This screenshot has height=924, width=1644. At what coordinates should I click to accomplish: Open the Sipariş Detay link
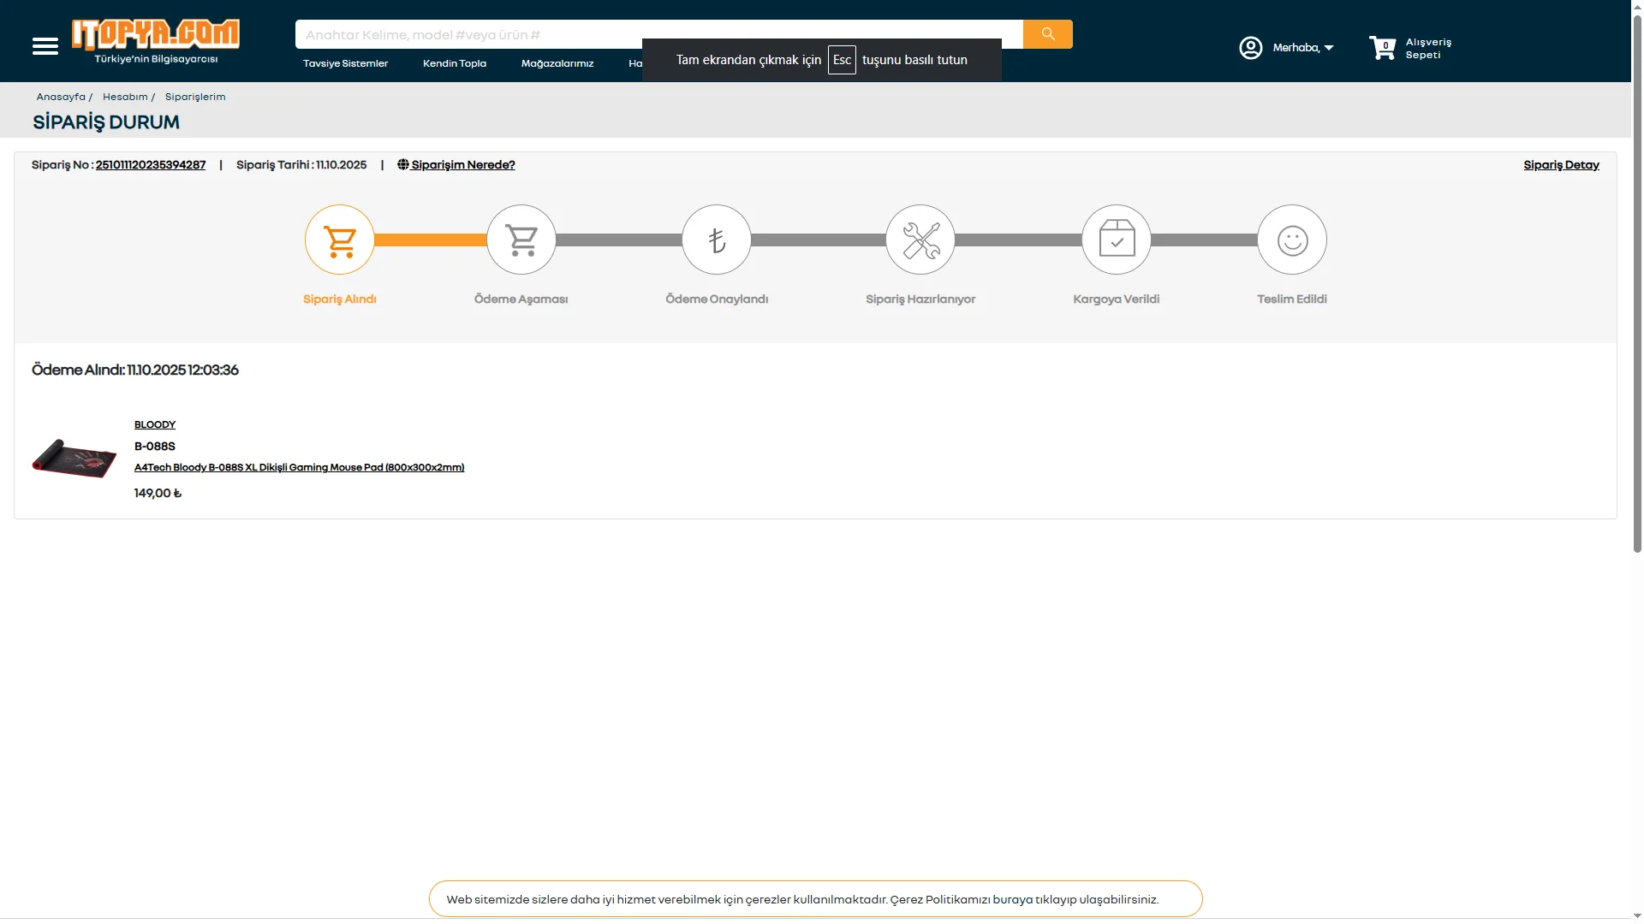pyautogui.click(x=1561, y=165)
